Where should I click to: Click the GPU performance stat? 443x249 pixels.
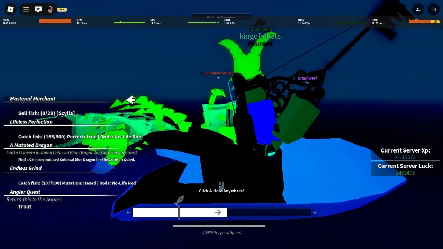coord(155,21)
